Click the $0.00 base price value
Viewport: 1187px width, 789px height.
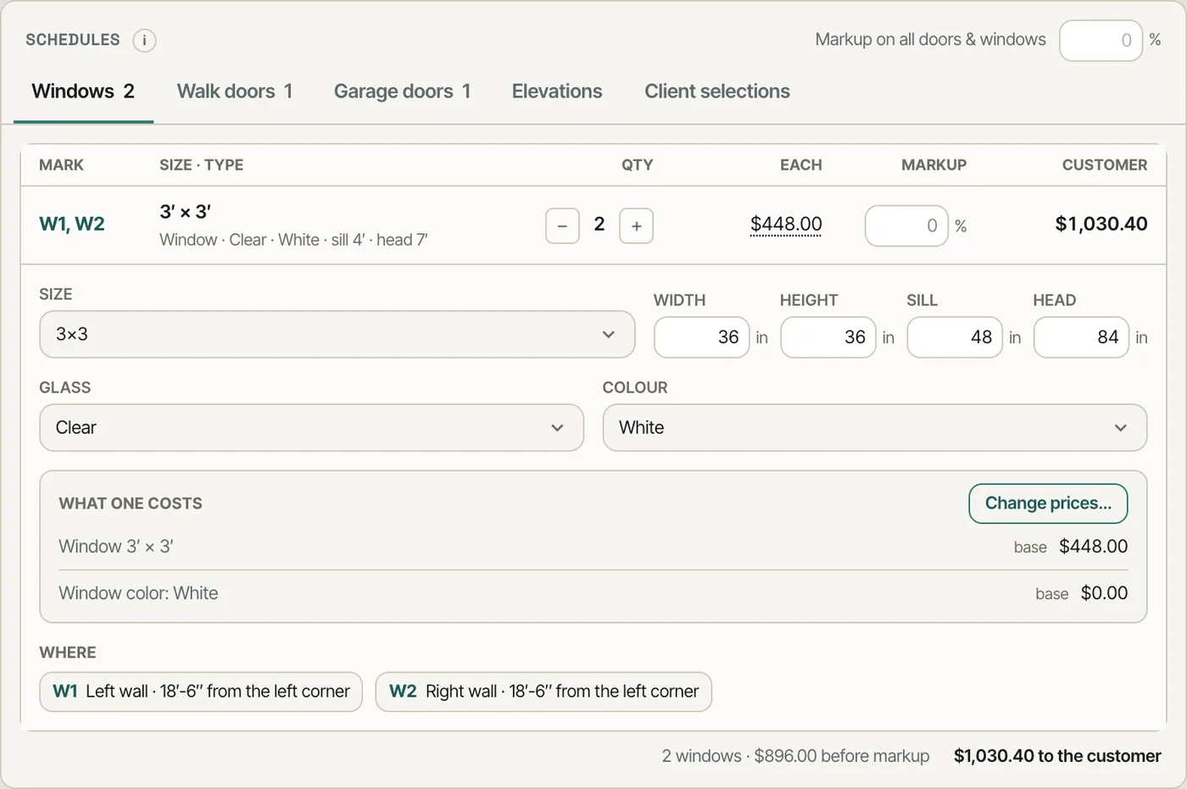coord(1104,593)
